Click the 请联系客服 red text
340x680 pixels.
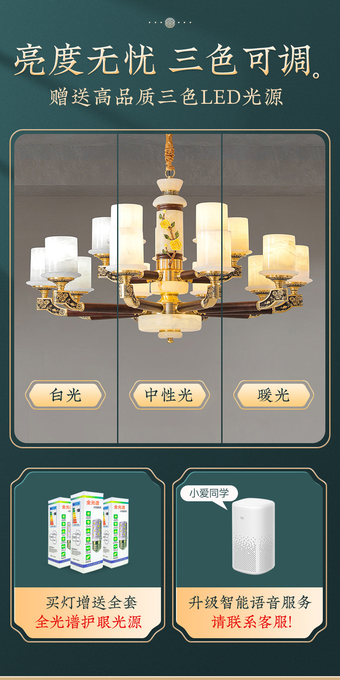click(x=252, y=622)
